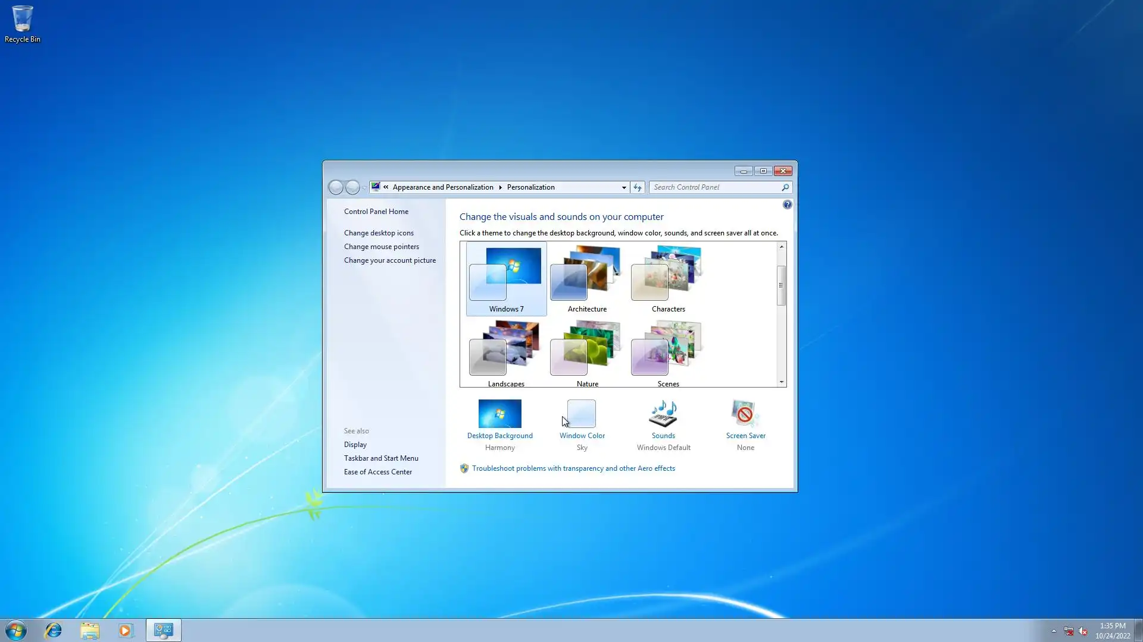The image size is (1143, 642).
Task: Open Control Panel Home
Action: point(376,212)
